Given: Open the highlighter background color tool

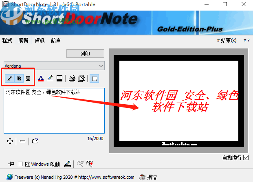Looking at the screenshot, I should coord(50,78).
